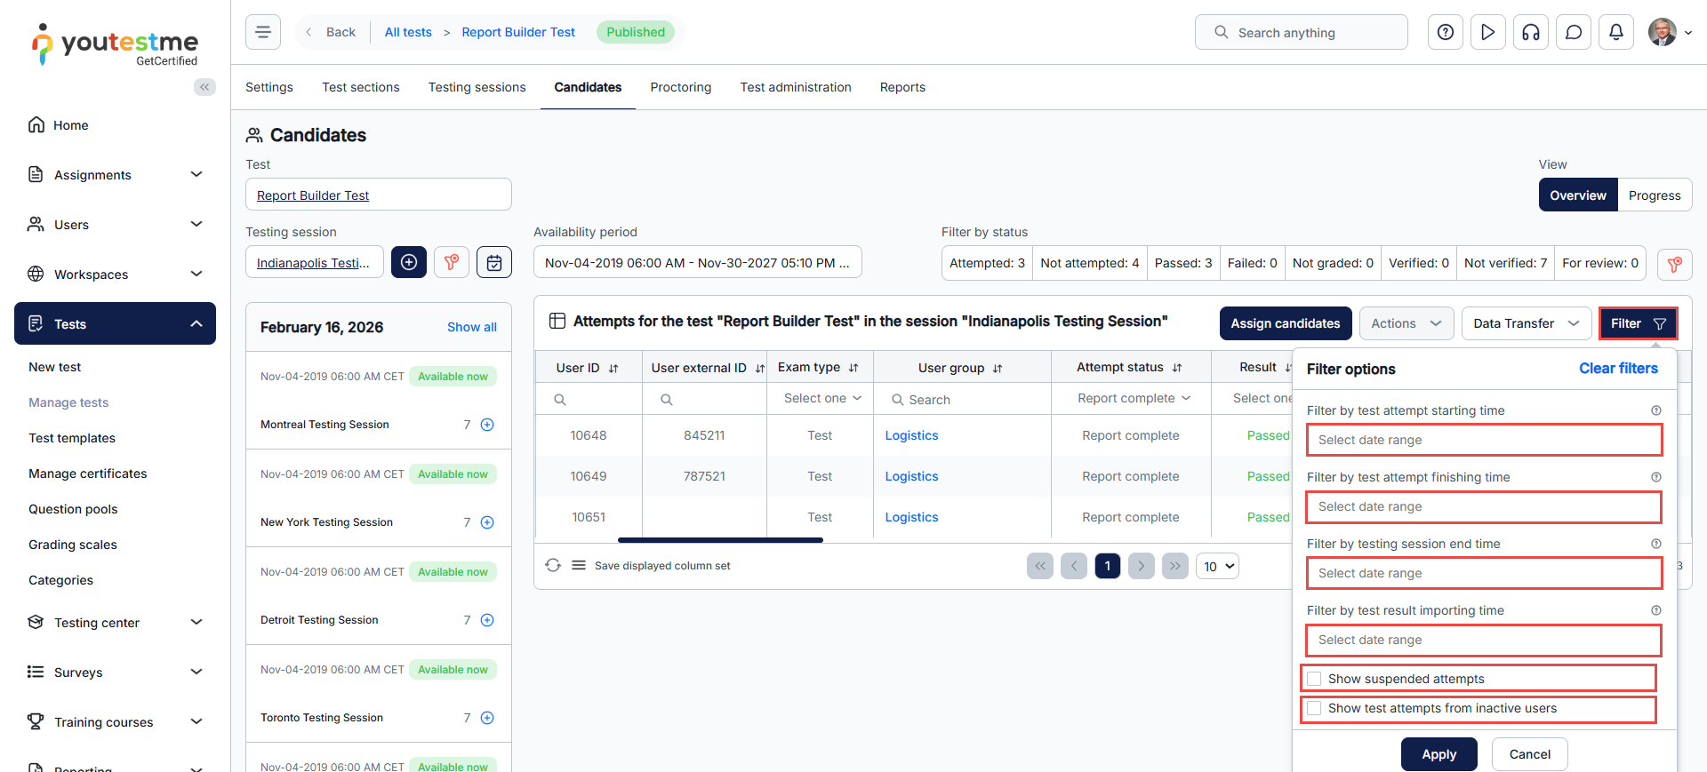Open the help question mark icon
The height and width of the screenshot is (772, 1707).
coord(1445,33)
